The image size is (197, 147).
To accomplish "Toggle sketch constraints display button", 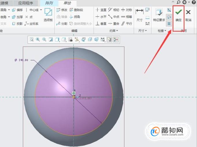I will pyautogui.click(x=109, y=40).
